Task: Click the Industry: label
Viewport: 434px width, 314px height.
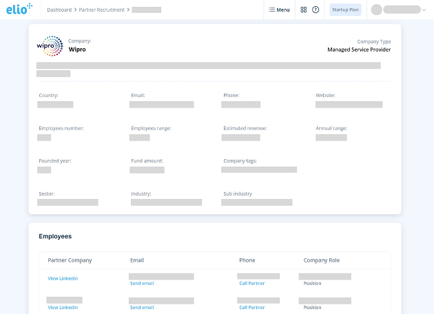Action: pyautogui.click(x=141, y=193)
